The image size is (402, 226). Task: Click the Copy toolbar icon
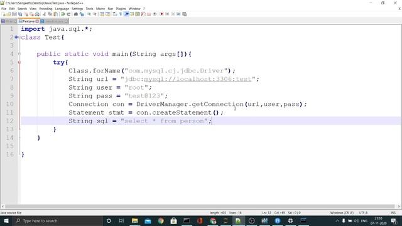(x=50, y=14)
